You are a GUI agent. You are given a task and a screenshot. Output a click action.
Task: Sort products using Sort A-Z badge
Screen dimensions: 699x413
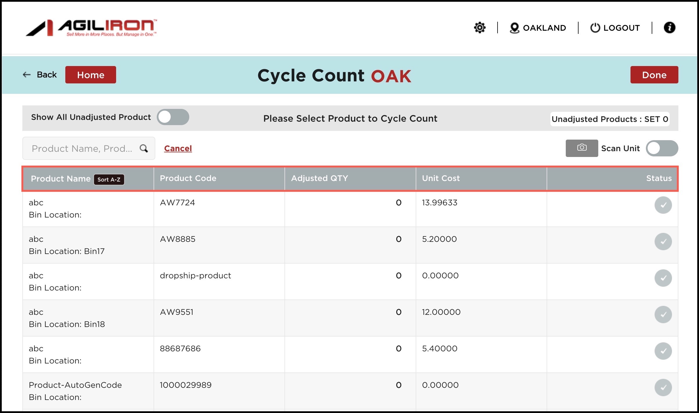coord(109,179)
